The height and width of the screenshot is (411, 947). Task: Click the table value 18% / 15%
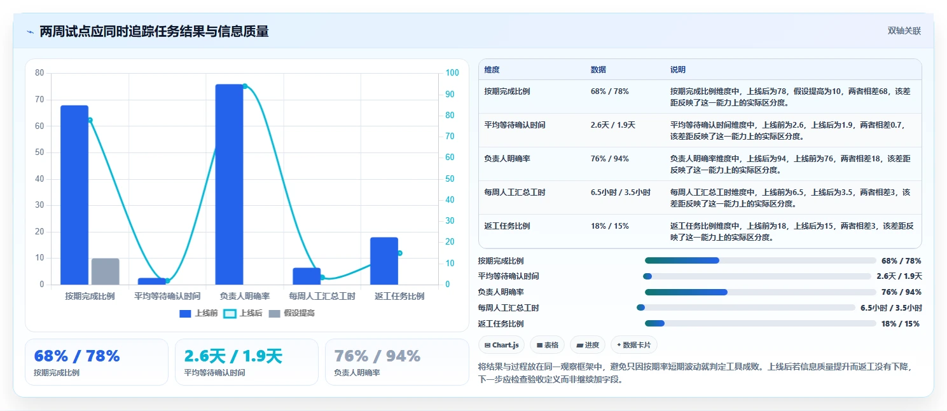tap(610, 226)
